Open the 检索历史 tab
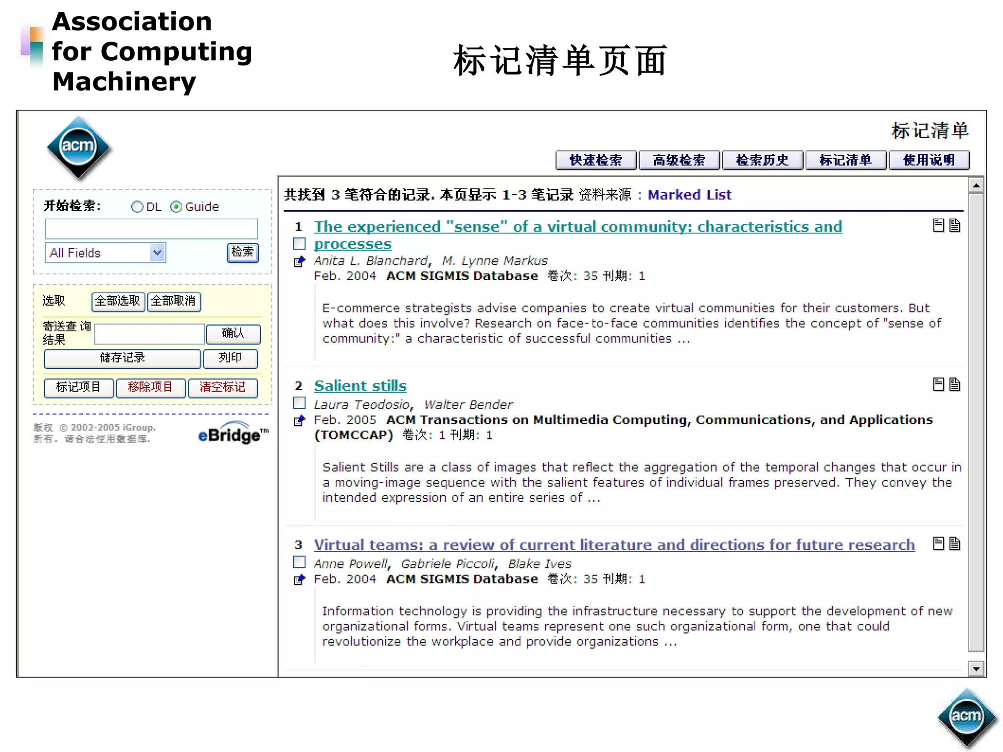This screenshot has height=752, width=1003. [x=762, y=160]
